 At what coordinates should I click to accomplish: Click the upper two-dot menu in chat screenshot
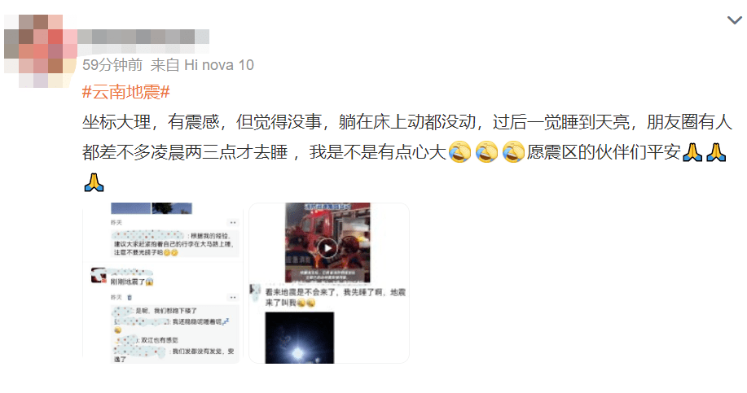coord(232,222)
